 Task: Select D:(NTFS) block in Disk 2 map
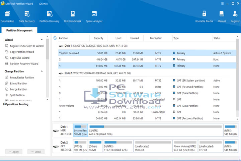118,146
